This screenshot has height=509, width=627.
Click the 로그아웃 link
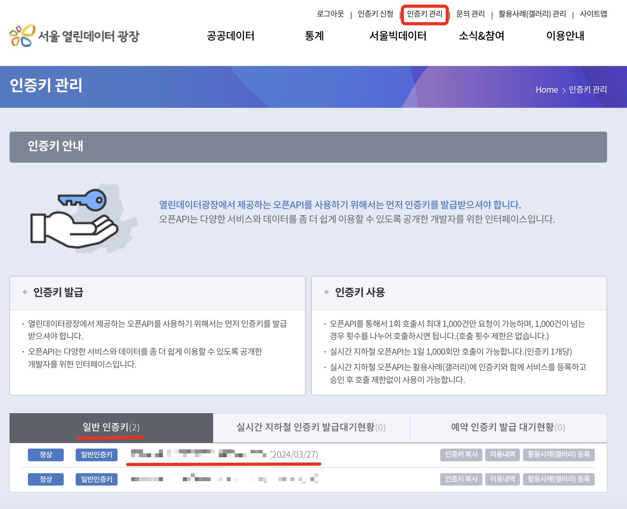pyautogui.click(x=330, y=14)
